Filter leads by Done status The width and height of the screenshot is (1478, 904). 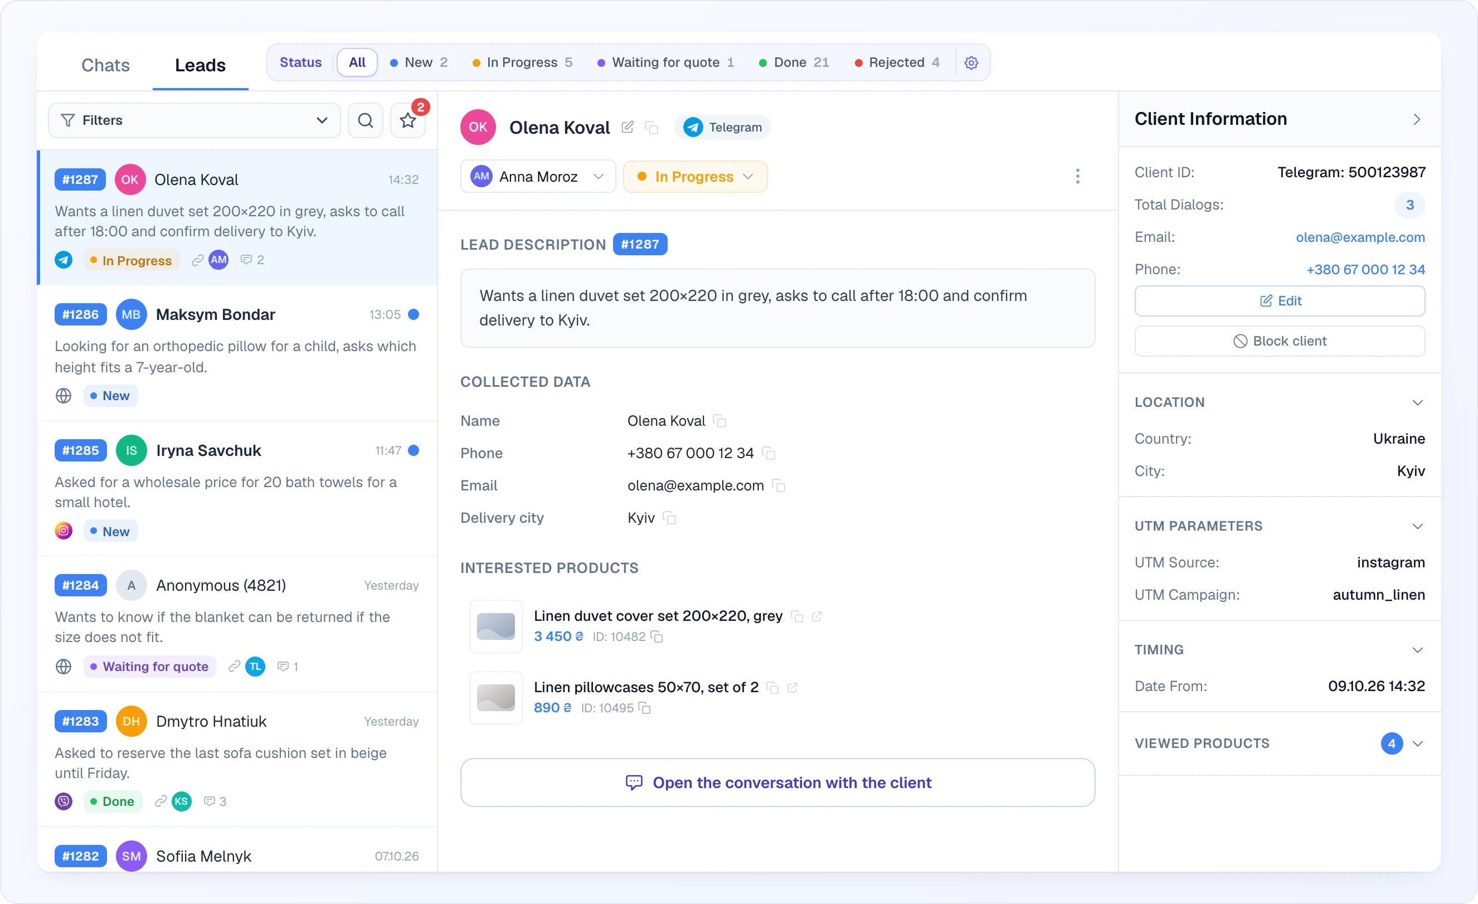(795, 62)
